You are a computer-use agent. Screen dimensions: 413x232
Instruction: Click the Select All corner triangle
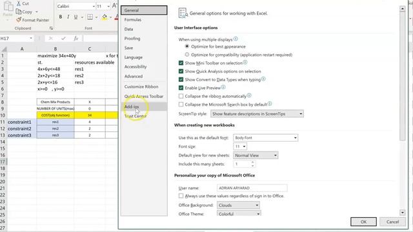4,49
